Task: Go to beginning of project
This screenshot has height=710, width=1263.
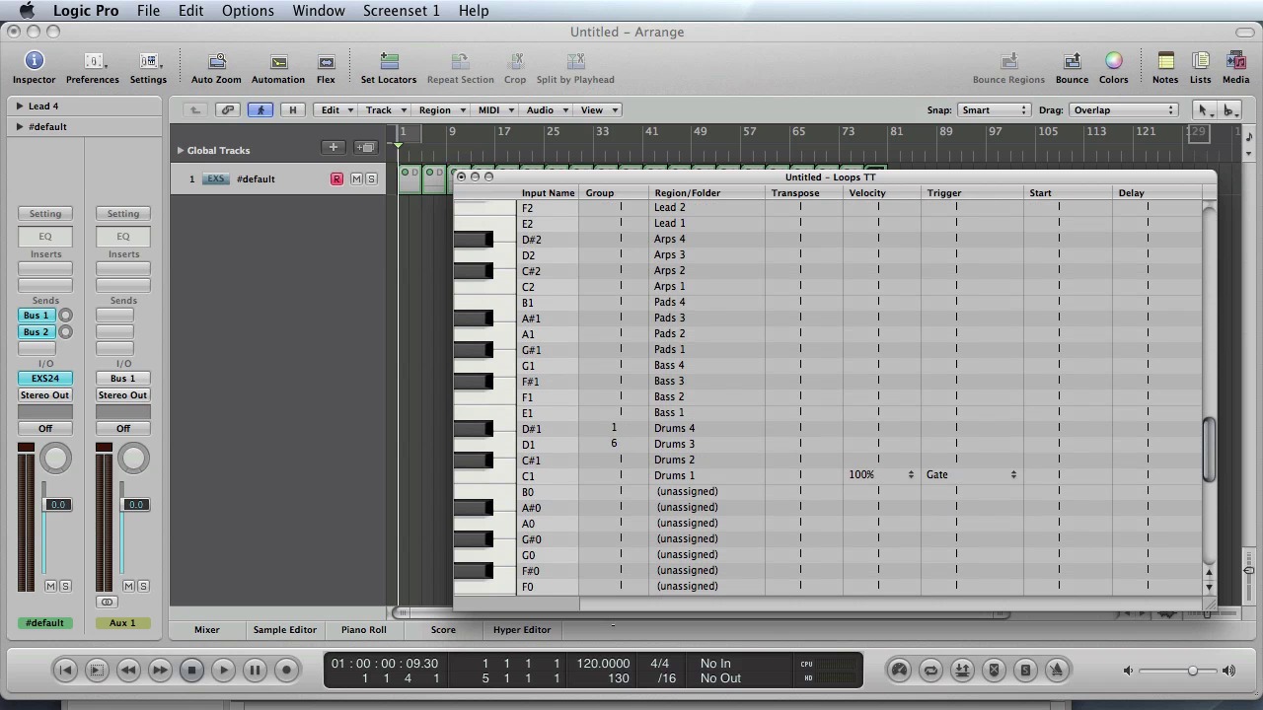Action: [65, 670]
